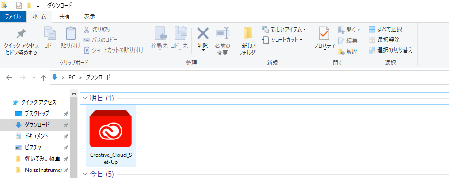This screenshot has width=449, height=178.
Task: Click the 開く ribbon command
Action: (x=349, y=30)
